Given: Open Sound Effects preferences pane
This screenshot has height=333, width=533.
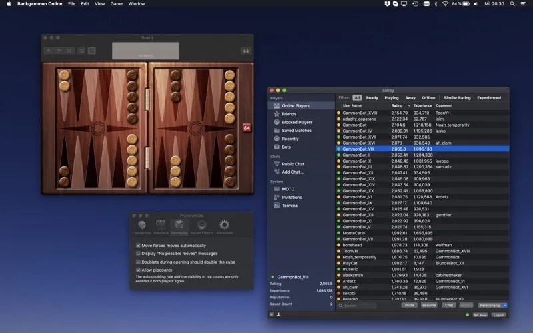Looking at the screenshot, I should [202, 227].
